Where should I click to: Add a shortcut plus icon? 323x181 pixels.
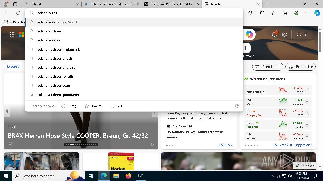pos(246,48)
